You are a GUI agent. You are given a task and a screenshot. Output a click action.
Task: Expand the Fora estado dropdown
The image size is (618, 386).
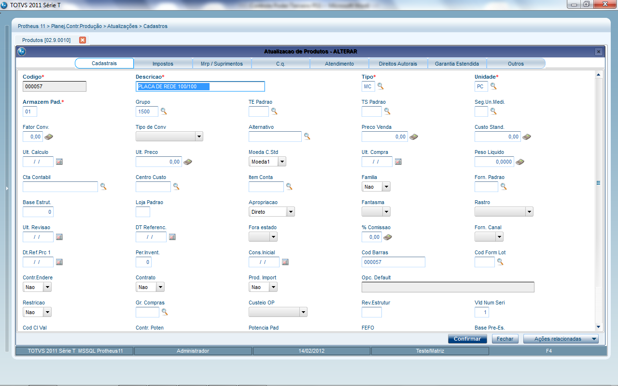[x=273, y=237]
